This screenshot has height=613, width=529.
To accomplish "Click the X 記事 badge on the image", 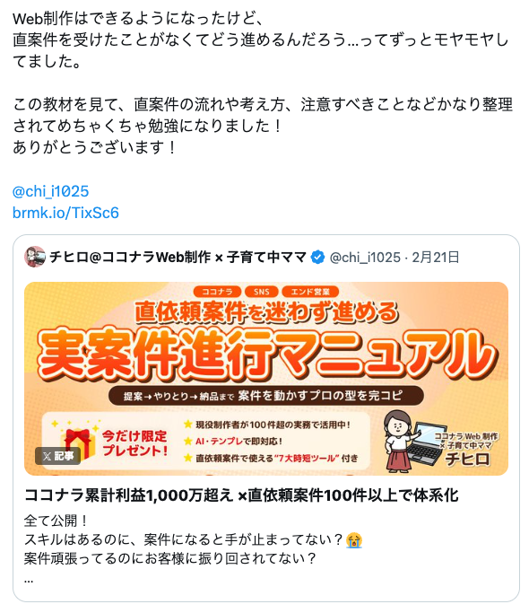I will 57,456.
